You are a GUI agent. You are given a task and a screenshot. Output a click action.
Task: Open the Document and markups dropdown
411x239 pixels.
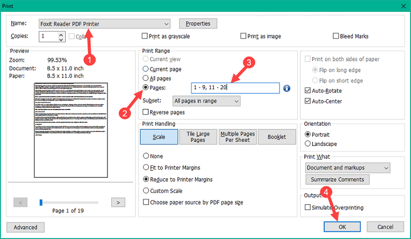386,168
